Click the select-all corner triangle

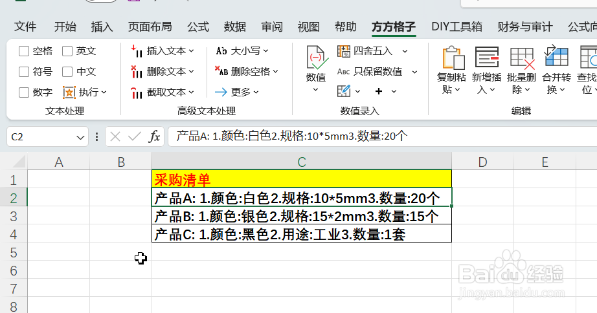[19, 162]
